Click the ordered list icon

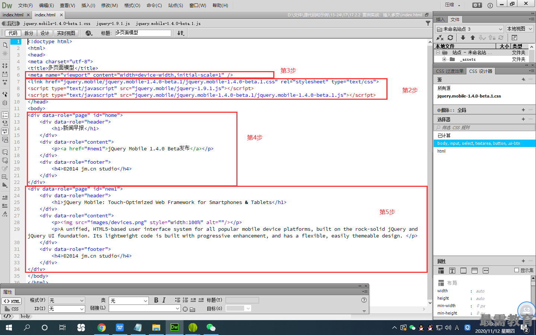pyautogui.click(x=185, y=300)
